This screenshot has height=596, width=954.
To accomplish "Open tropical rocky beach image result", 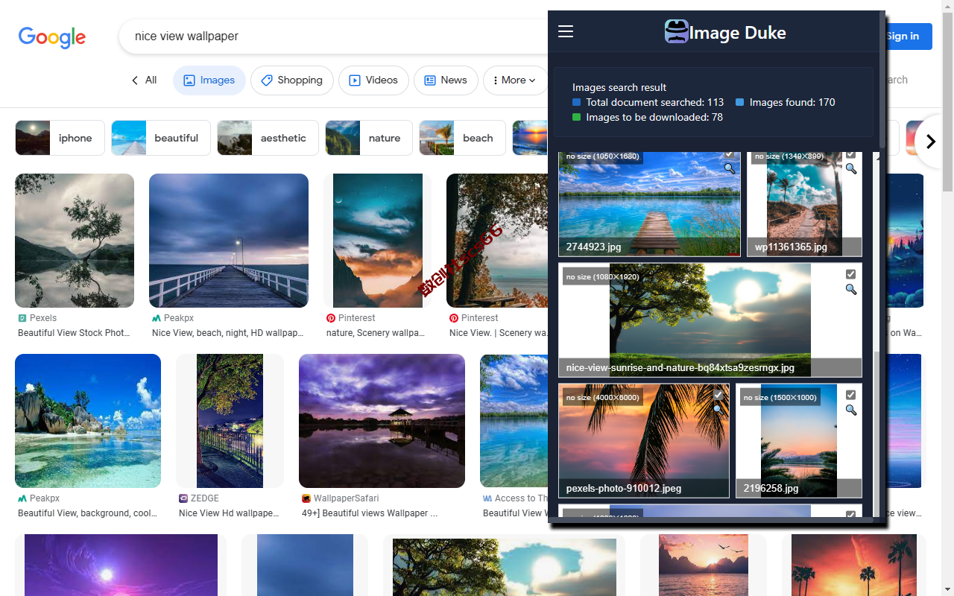I will [x=88, y=421].
